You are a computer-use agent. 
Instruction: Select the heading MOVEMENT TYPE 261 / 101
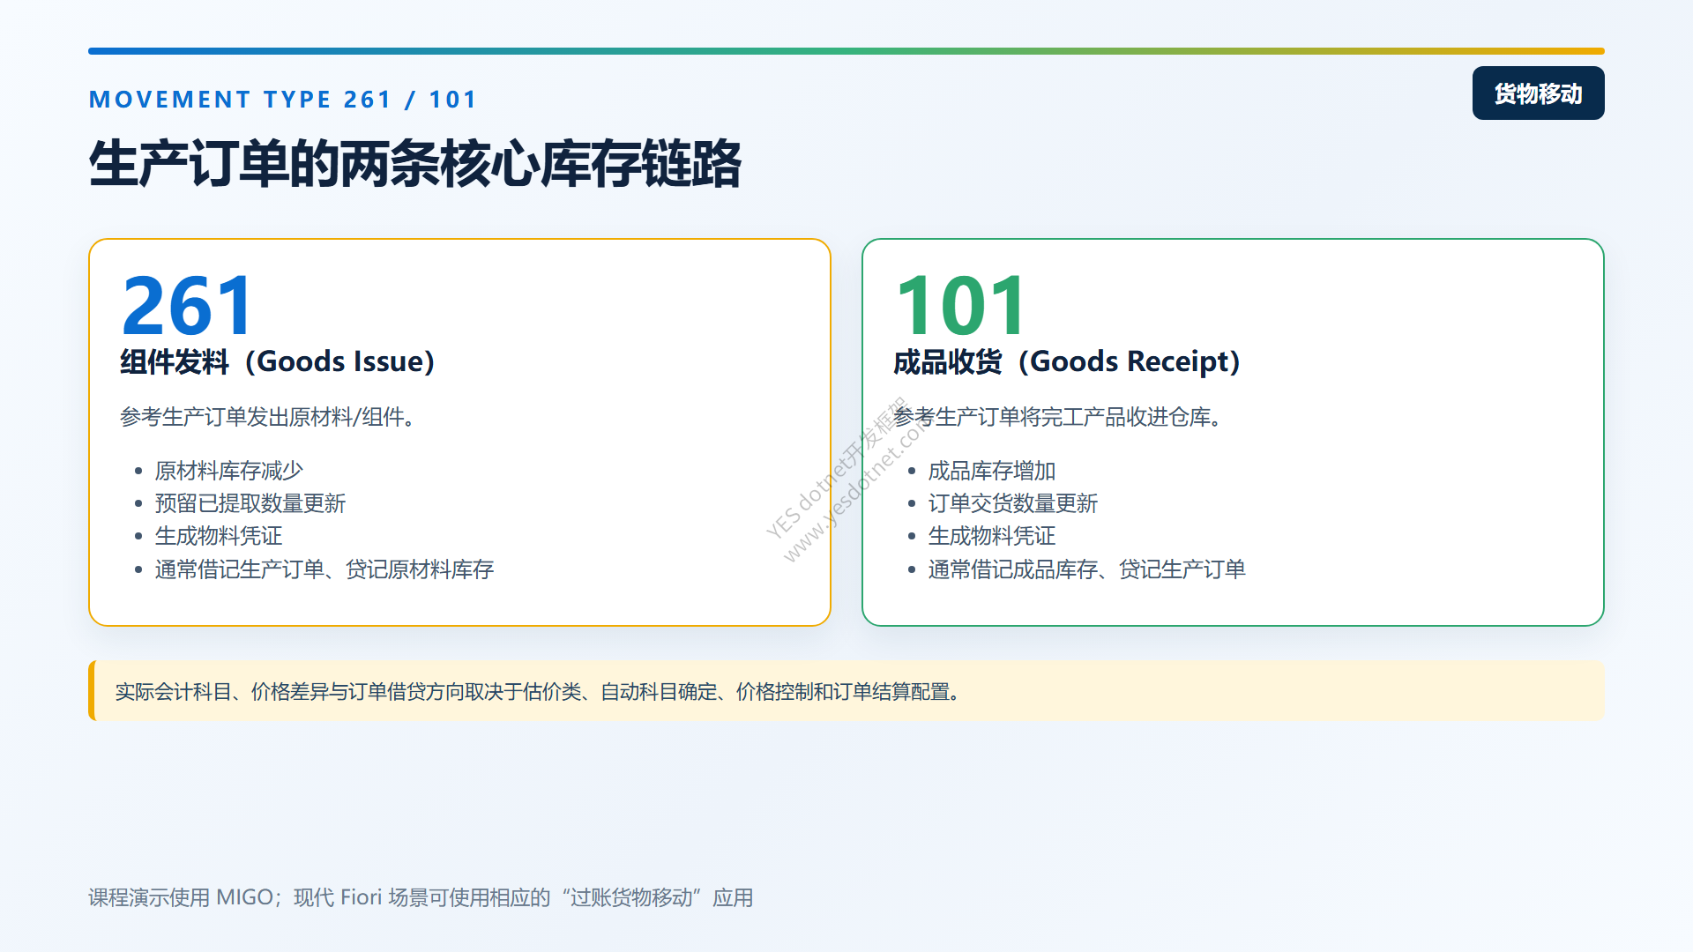coord(283,100)
